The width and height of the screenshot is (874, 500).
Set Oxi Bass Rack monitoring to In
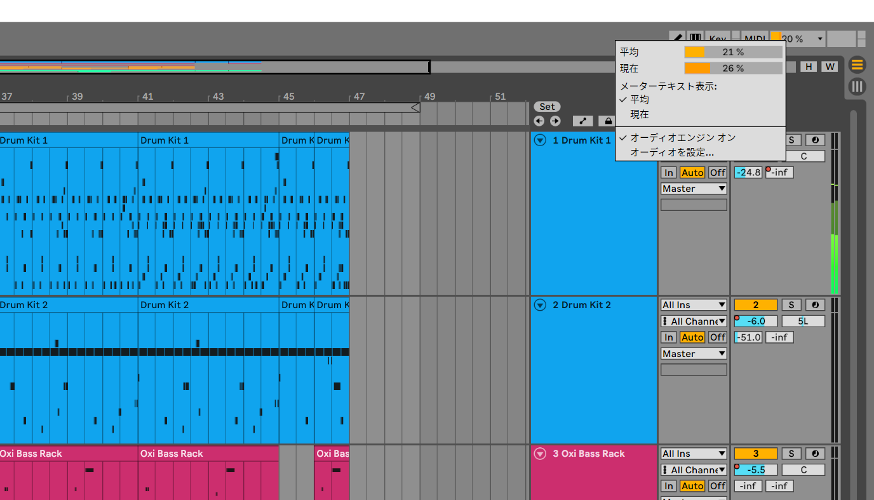[668, 486]
